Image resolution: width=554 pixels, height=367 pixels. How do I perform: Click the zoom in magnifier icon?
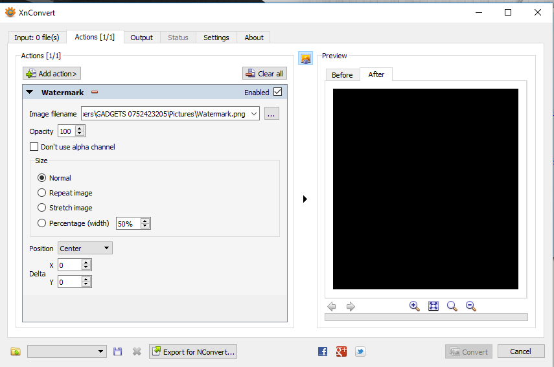[x=415, y=306]
